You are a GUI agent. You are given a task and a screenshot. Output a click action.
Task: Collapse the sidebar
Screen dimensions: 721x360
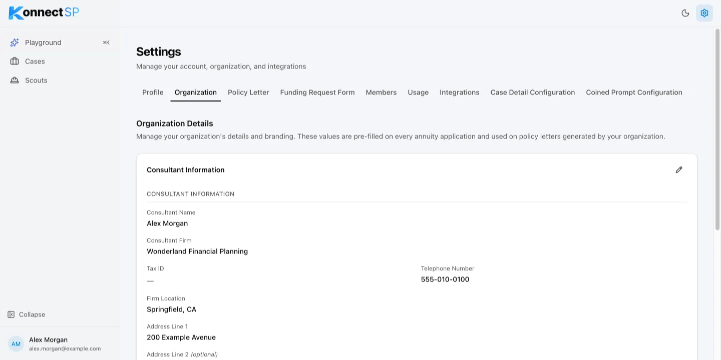coord(27,314)
